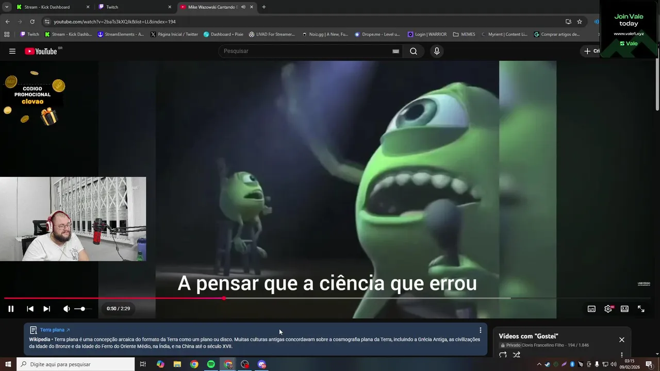Mute the video with the speaker icon

click(67, 309)
